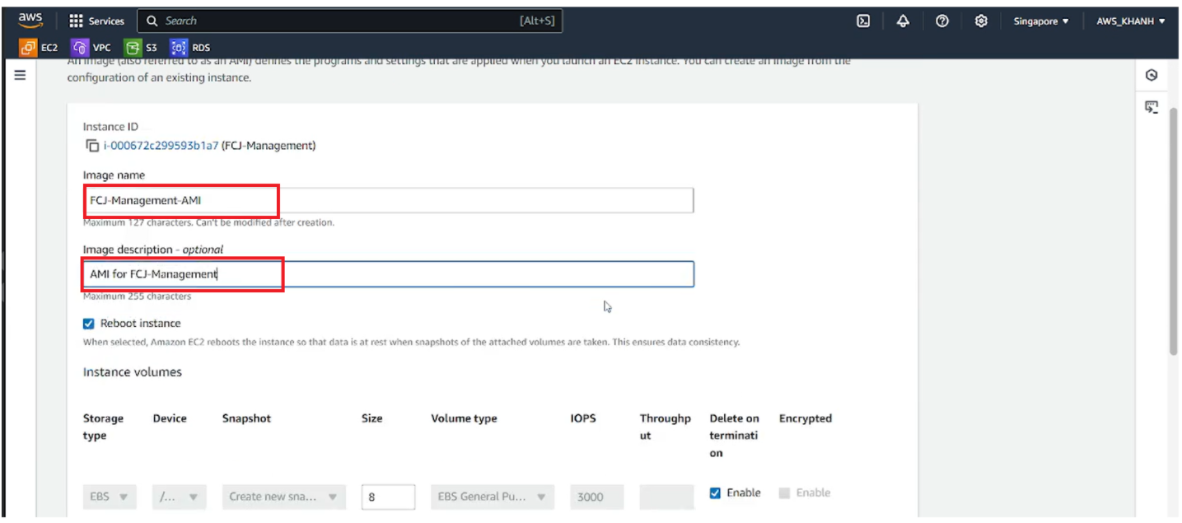Click the page vertical scrollbar
Screen dimensions: 1182x523
[x=1173, y=231]
